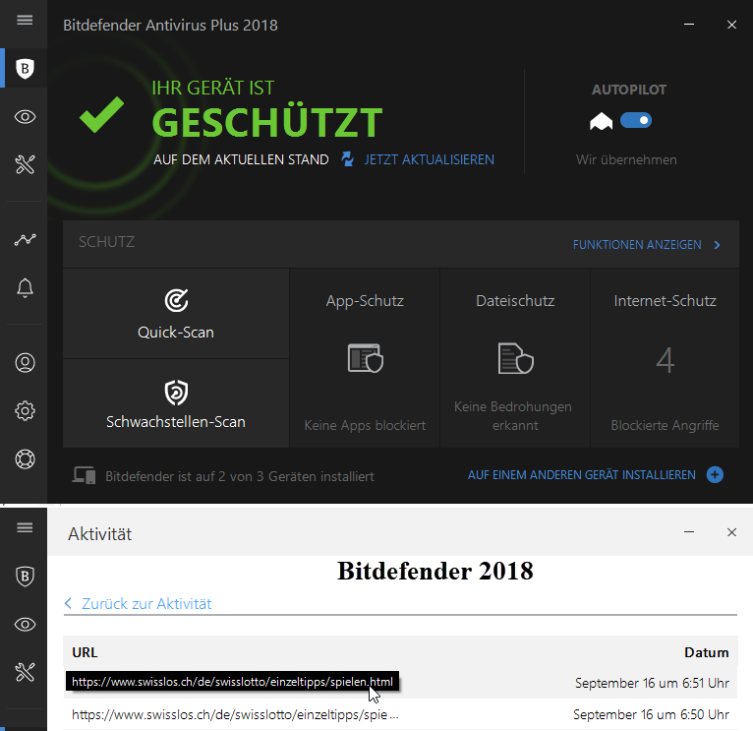
Task: Open the Dateischutz tile
Action: [515, 358]
